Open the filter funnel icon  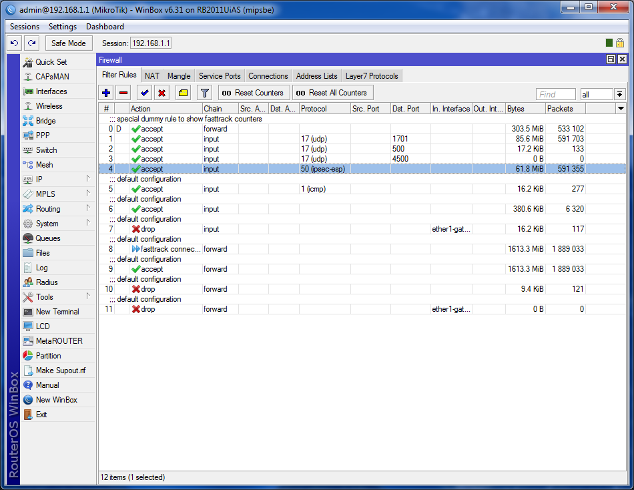(205, 93)
